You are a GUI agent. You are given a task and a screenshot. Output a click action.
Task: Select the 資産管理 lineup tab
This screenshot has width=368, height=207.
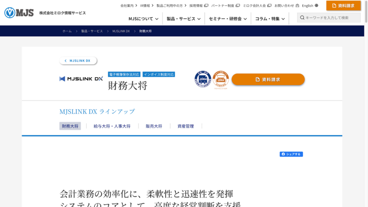pos(185,126)
